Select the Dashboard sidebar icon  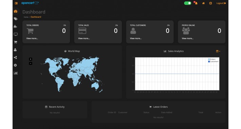click(x=16, y=11)
